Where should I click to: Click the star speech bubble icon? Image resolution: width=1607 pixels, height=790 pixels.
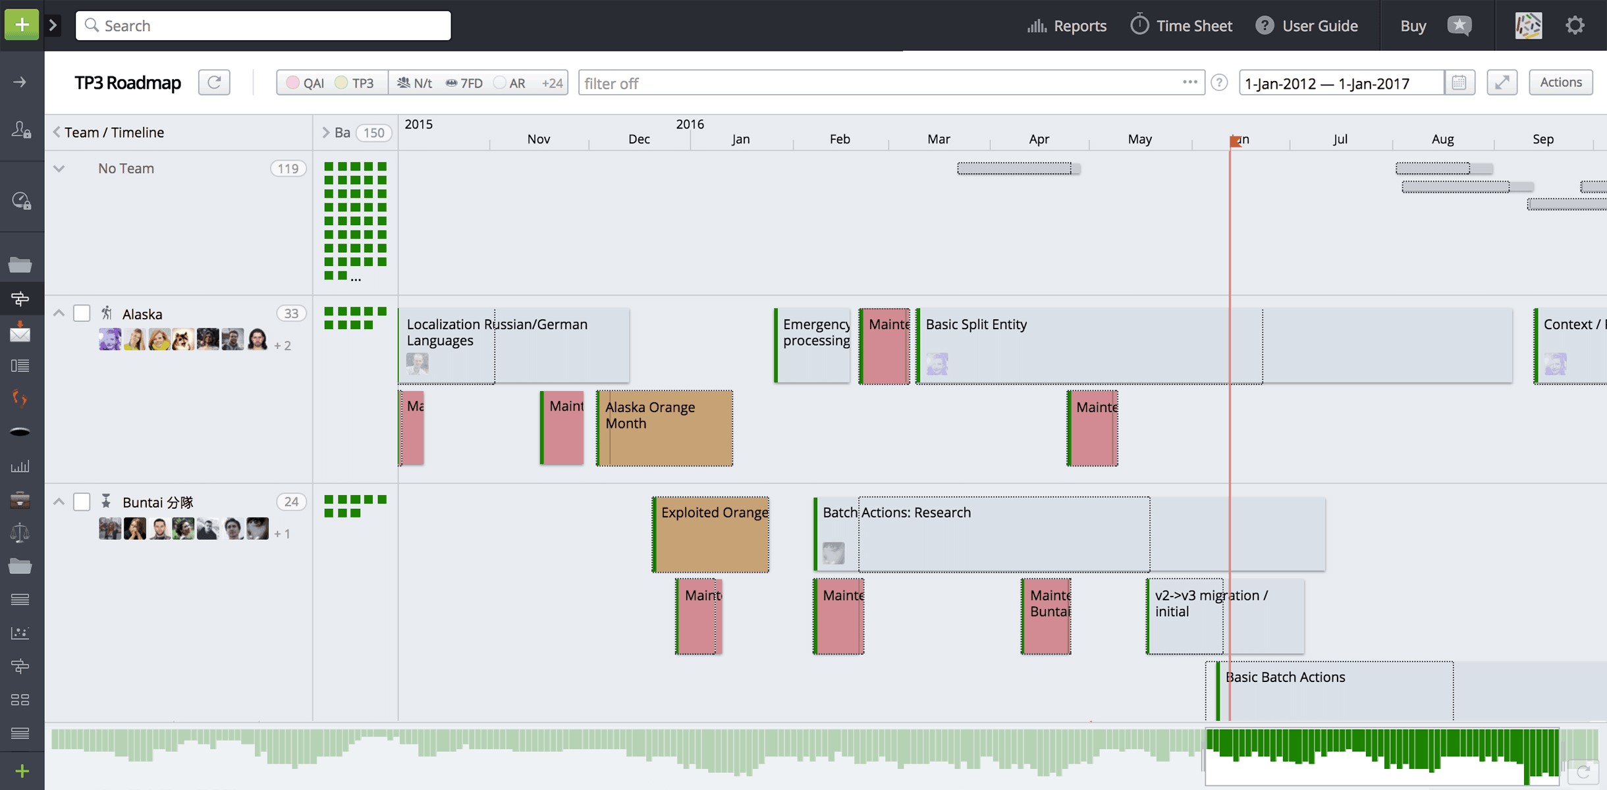click(1459, 26)
